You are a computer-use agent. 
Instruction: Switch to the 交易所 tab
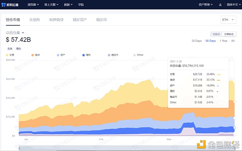(x=35, y=20)
